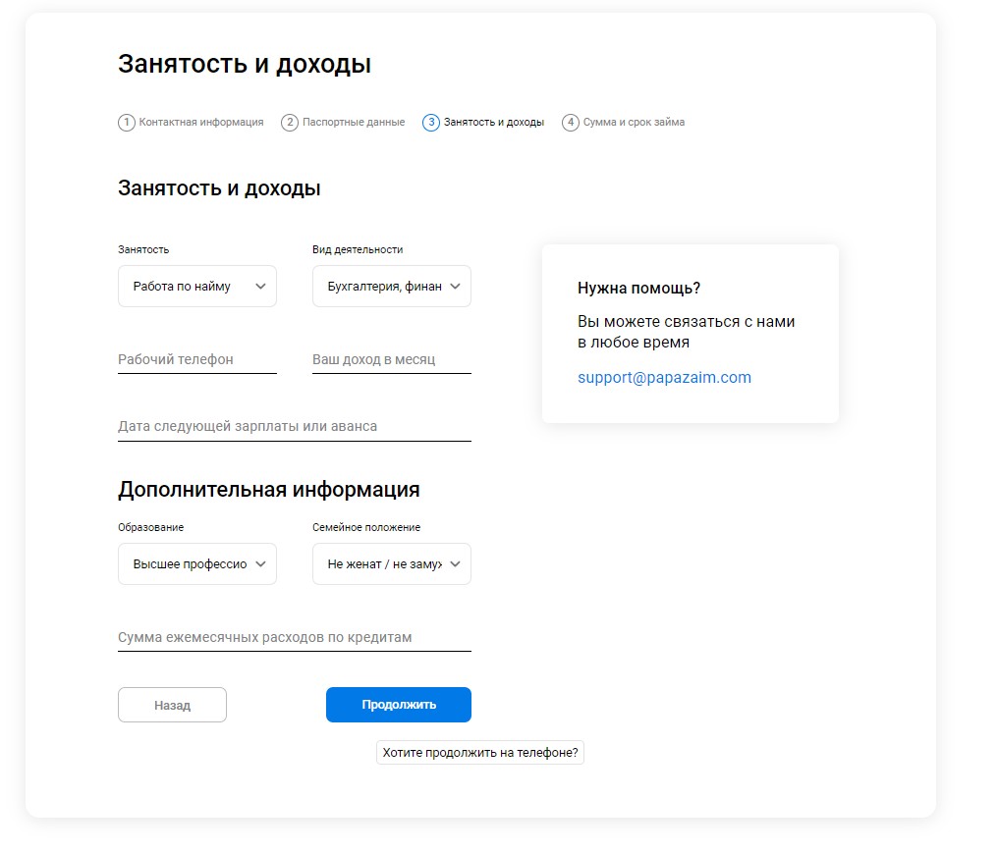Open the Занятость dropdown
This screenshot has width=996, height=852.
point(197,287)
